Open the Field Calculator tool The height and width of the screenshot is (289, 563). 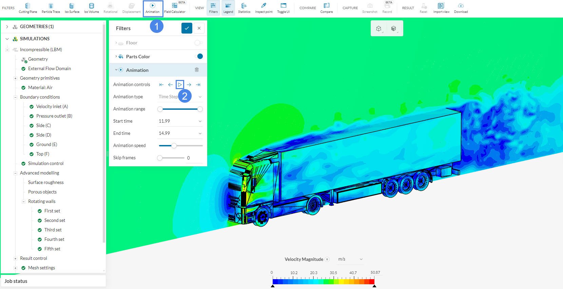[175, 8]
